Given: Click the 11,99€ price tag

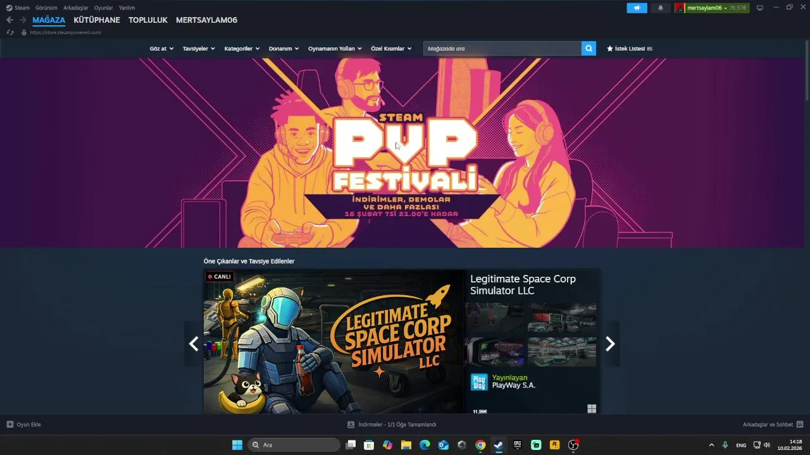Looking at the screenshot, I should click(478, 411).
